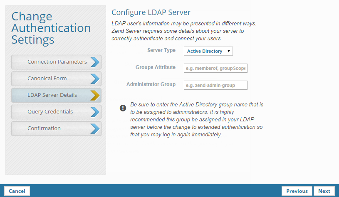Click the blue arrow beside Query Credentials
This screenshot has height=197, width=339.
click(x=95, y=112)
